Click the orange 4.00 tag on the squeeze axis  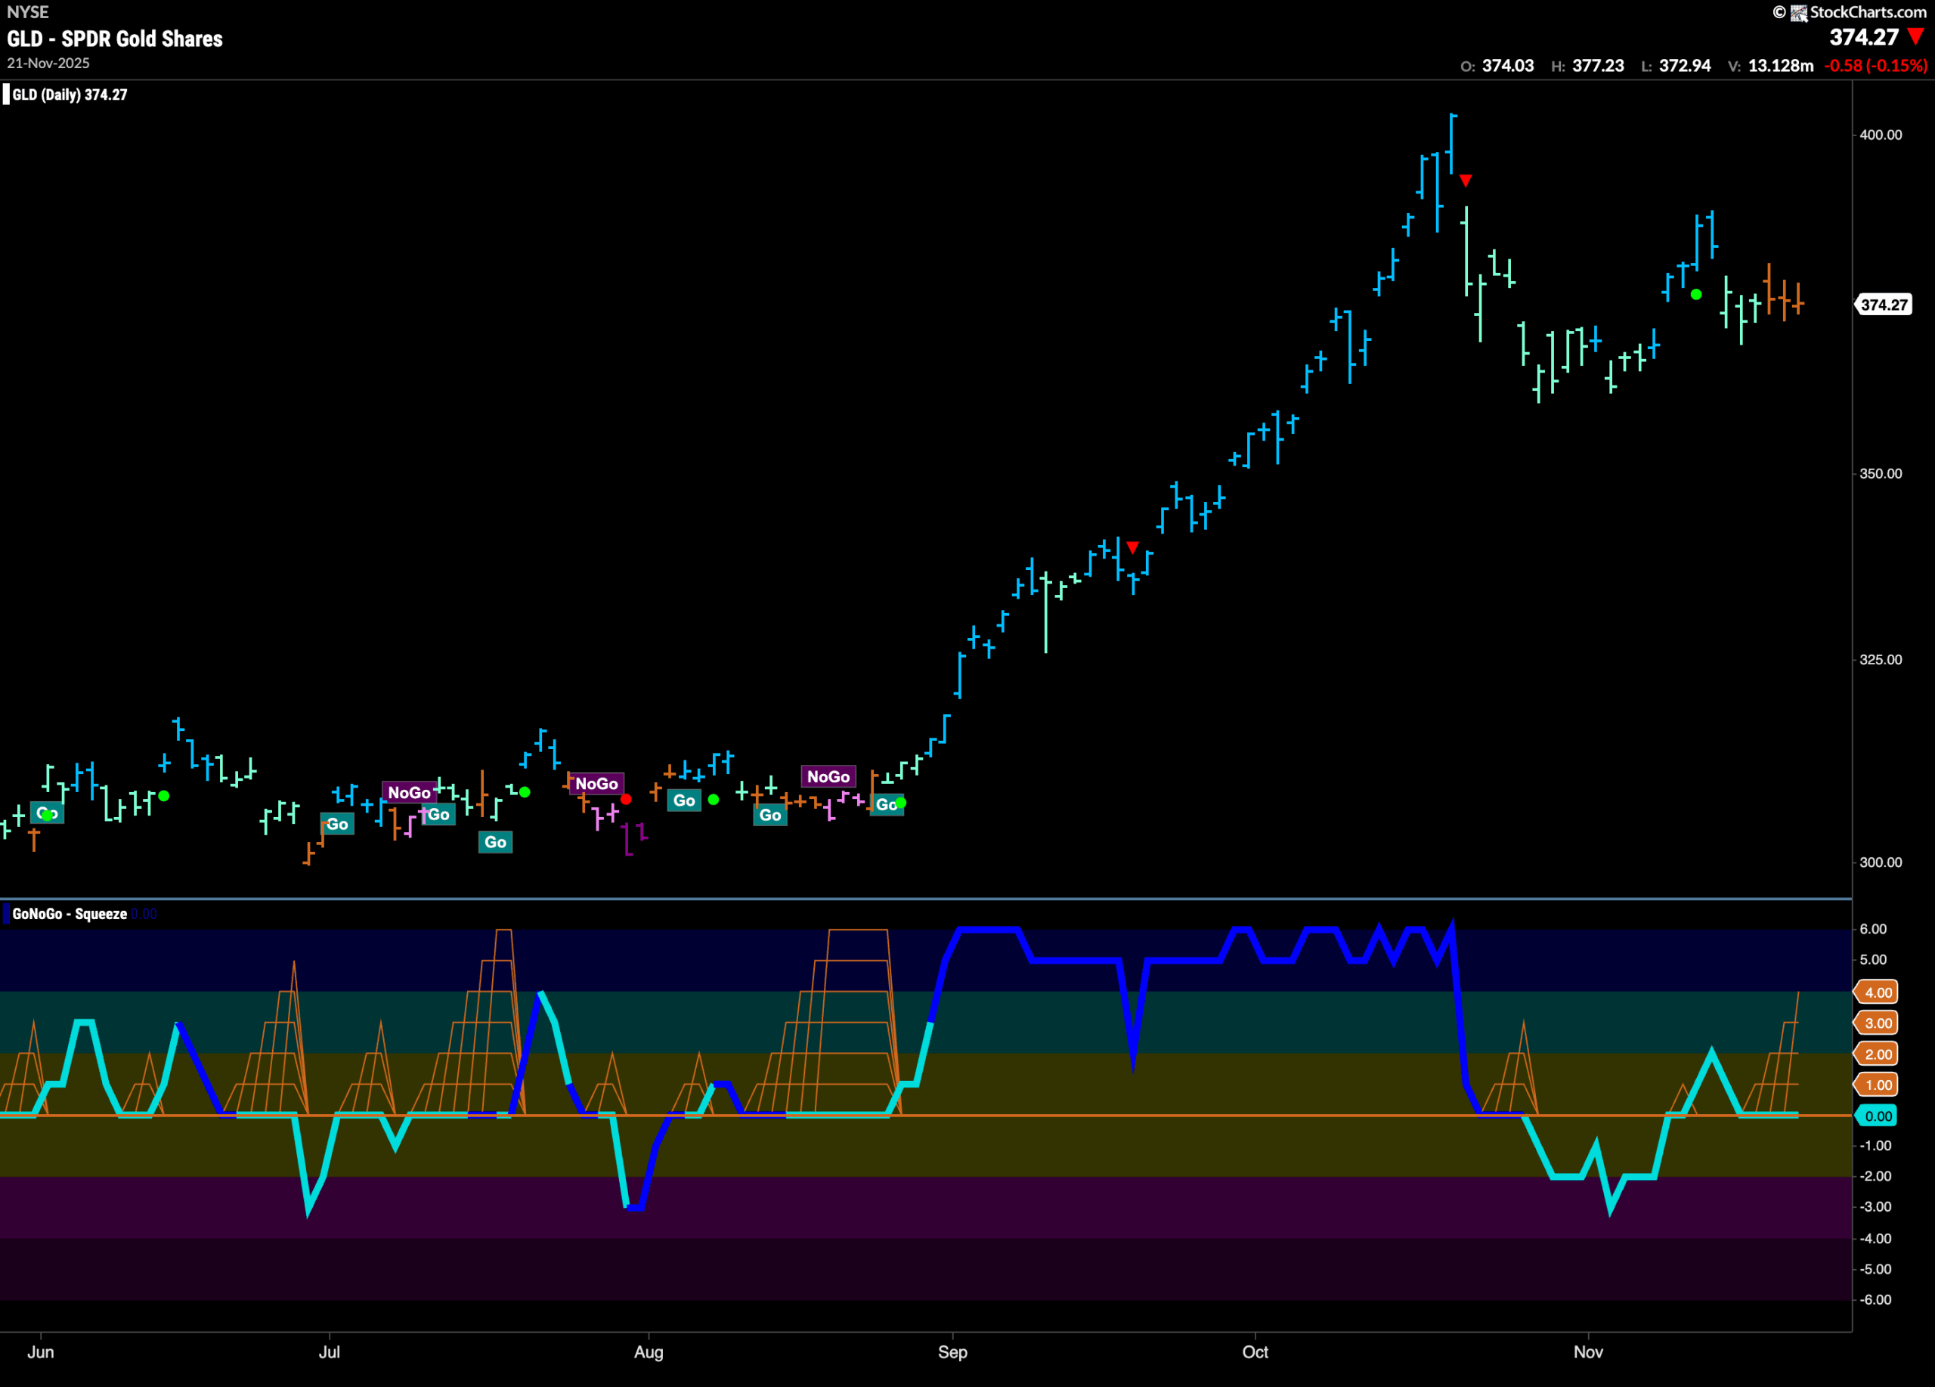click(1877, 992)
